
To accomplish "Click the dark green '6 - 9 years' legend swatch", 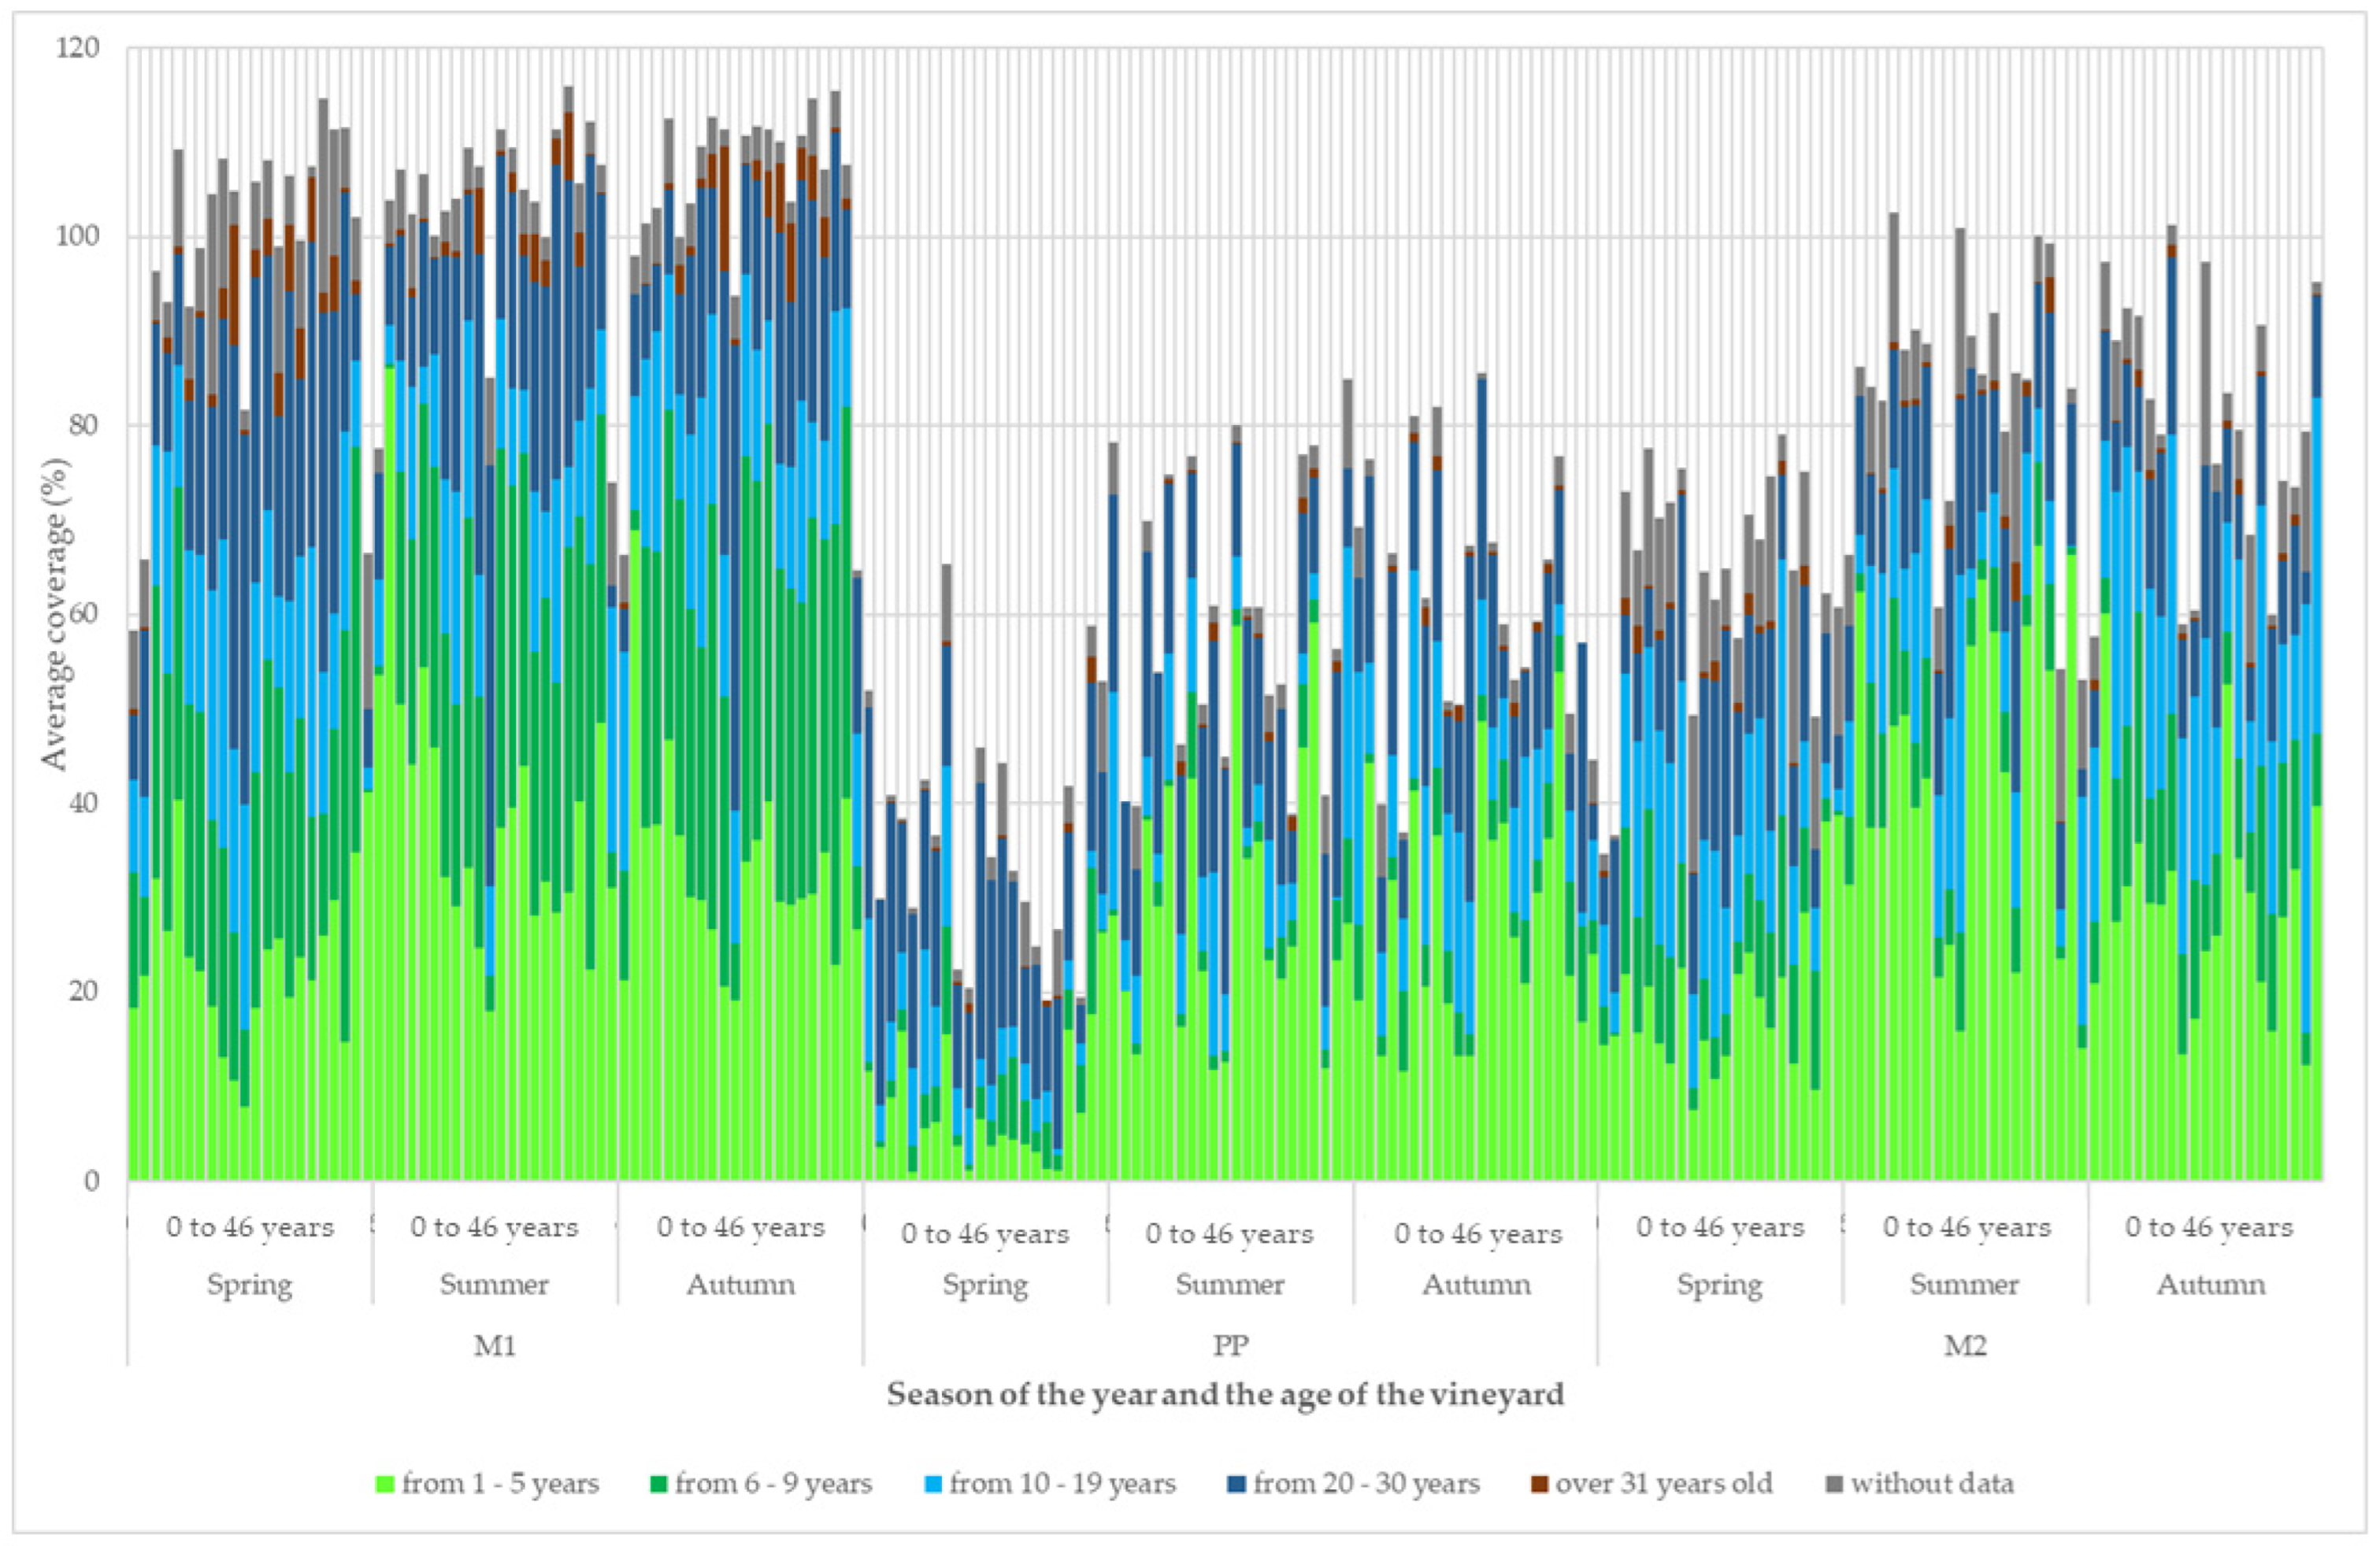I will (x=659, y=1484).
